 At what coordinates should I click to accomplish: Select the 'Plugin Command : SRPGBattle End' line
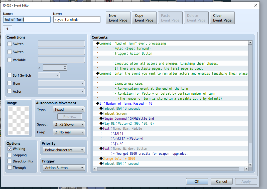(171, 118)
